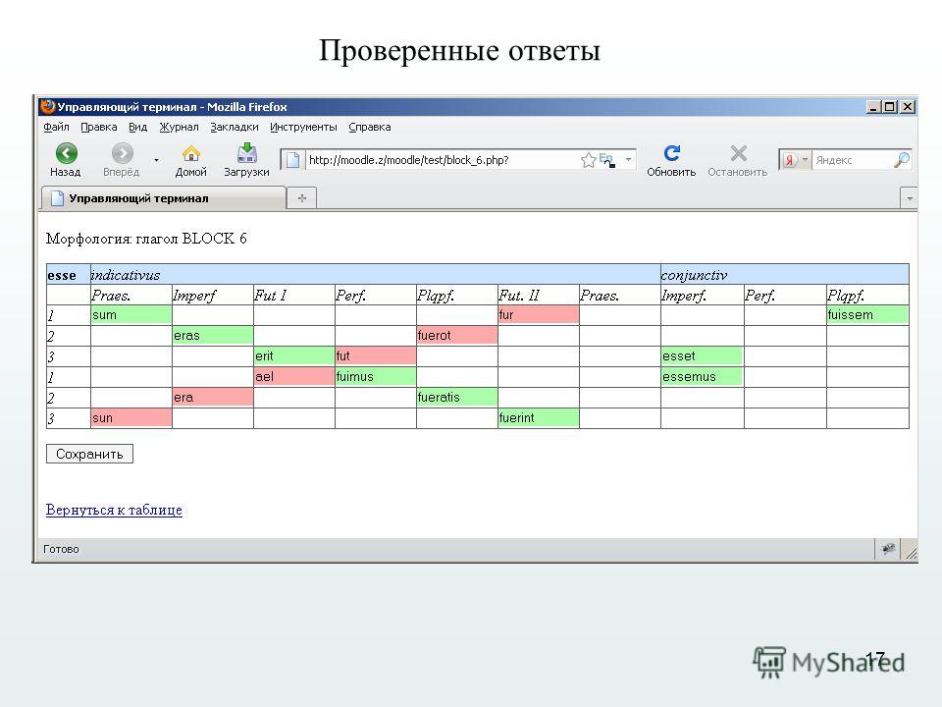Click the green 'fuimus' cell
The image size is (942, 707).
376,377
